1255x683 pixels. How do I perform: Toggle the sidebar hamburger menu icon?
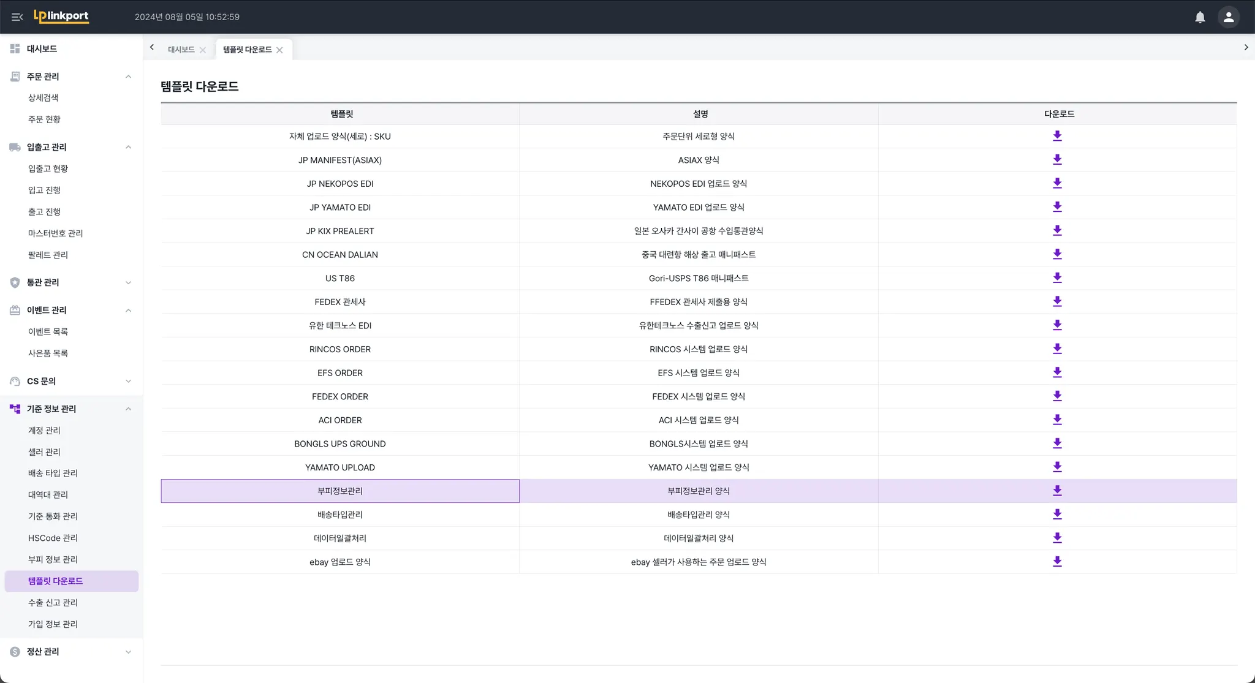17,17
